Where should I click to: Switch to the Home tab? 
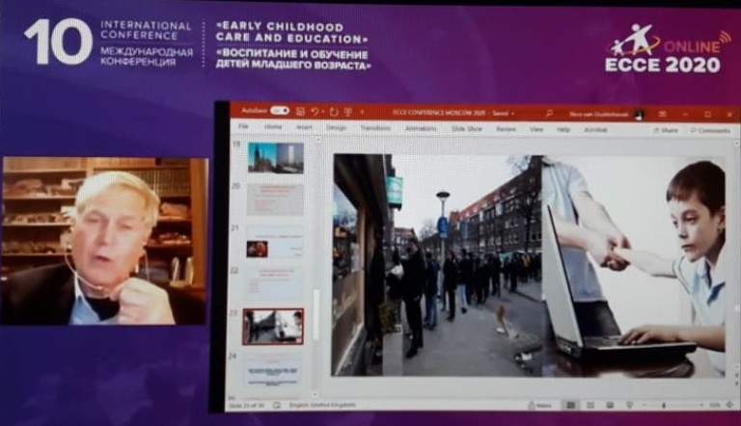(273, 126)
